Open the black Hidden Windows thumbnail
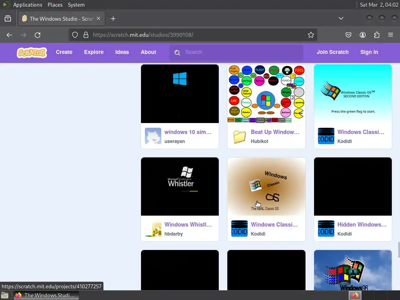This screenshot has width=400, height=300. [x=353, y=186]
